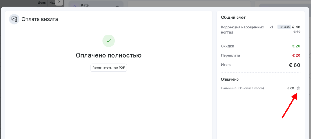Click the x1 quantity indicator

(x=271, y=27)
